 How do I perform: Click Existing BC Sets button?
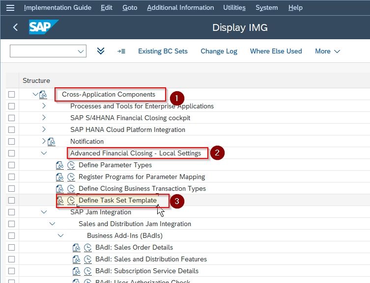tap(163, 51)
